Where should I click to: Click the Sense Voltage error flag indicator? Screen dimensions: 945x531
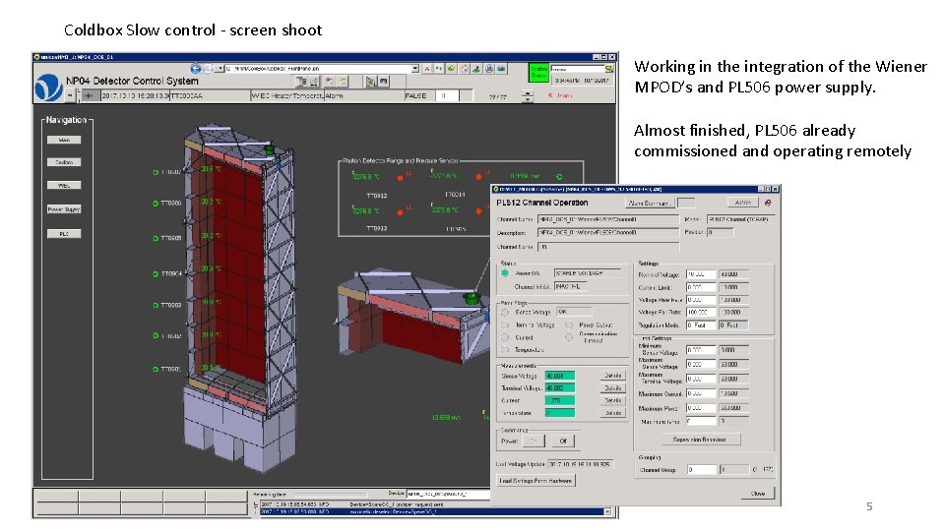tap(505, 312)
